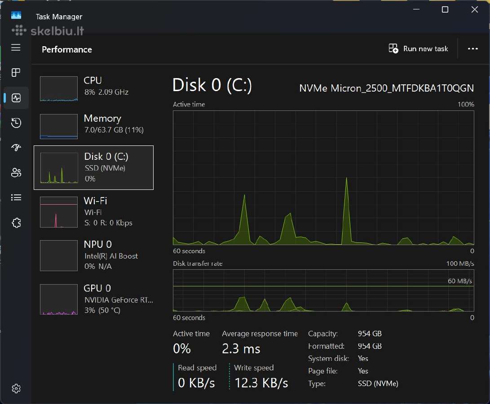Click the System disk Yes value

[x=363, y=358]
